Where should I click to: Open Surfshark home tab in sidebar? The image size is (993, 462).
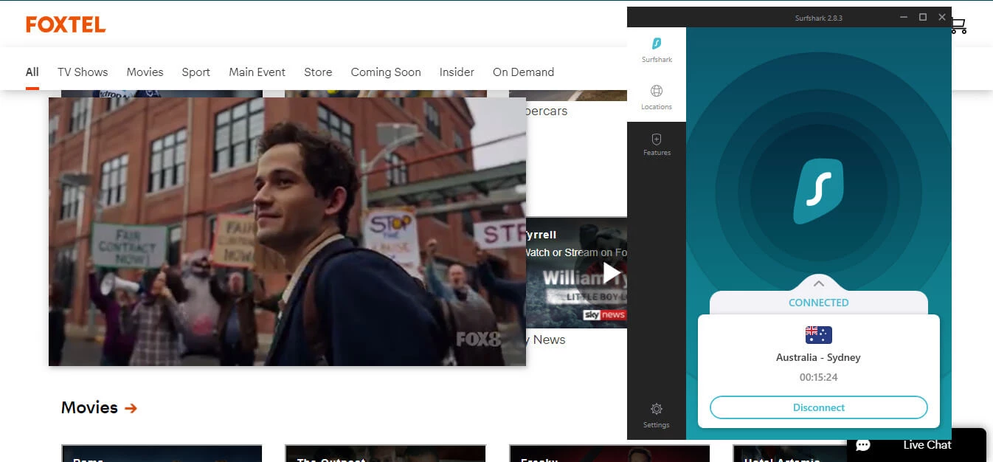point(657,50)
